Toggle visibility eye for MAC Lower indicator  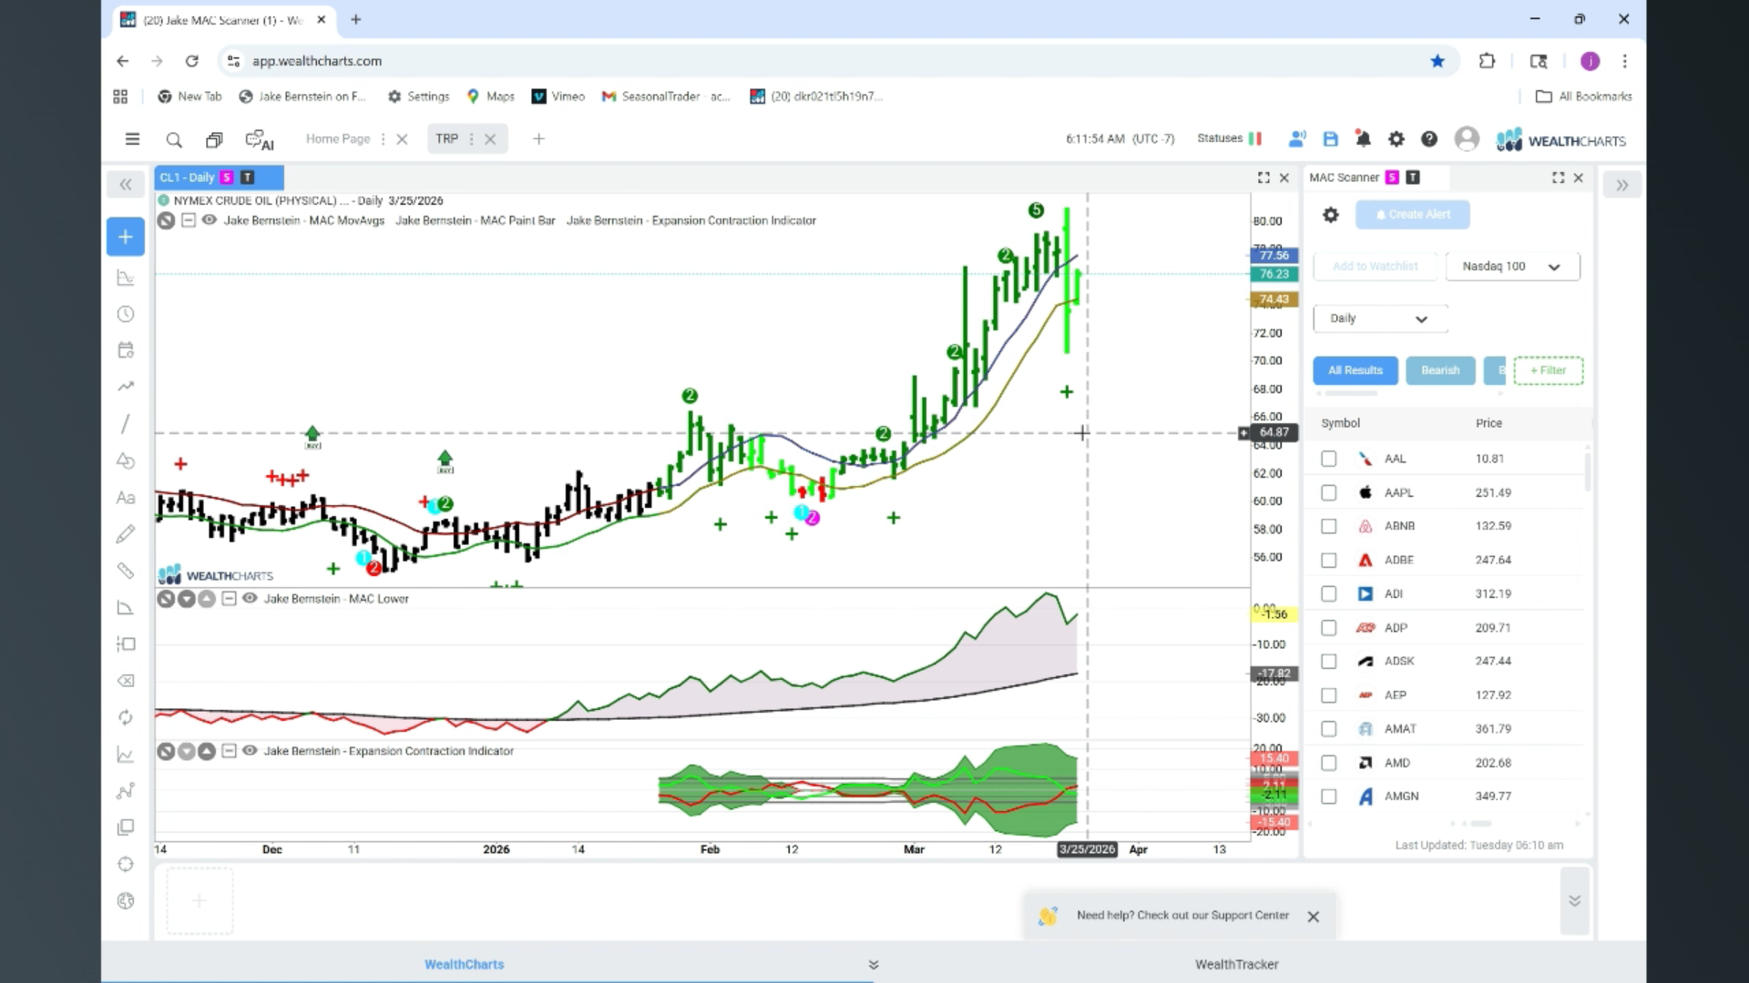tap(250, 598)
